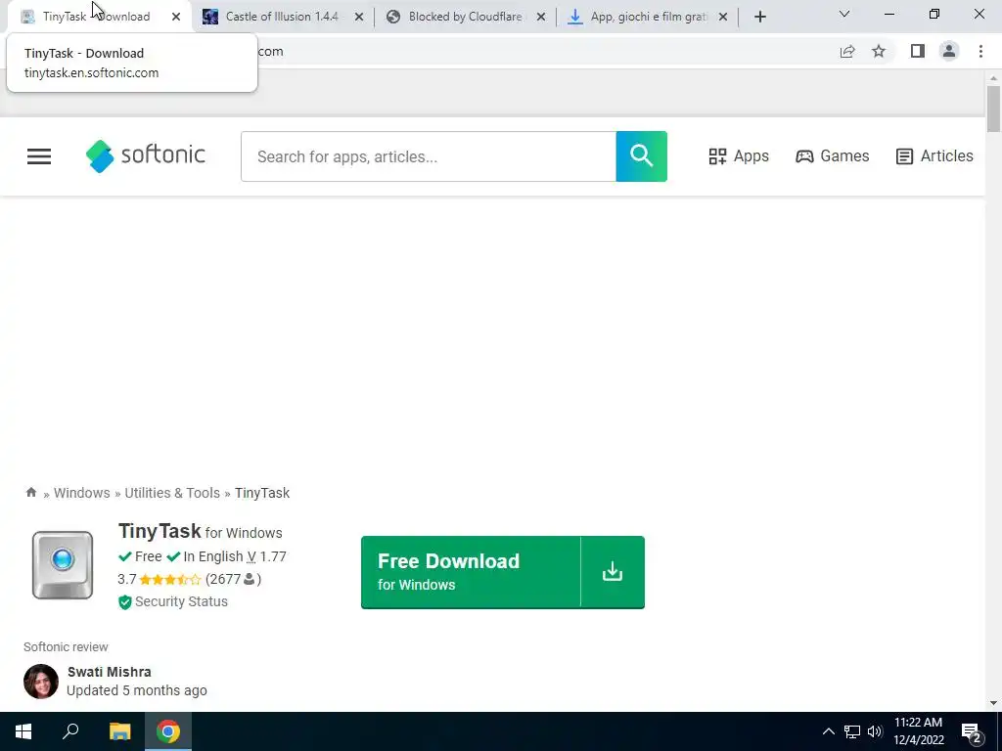Click the taskbar clock showing 11:22 AM

[x=918, y=731]
